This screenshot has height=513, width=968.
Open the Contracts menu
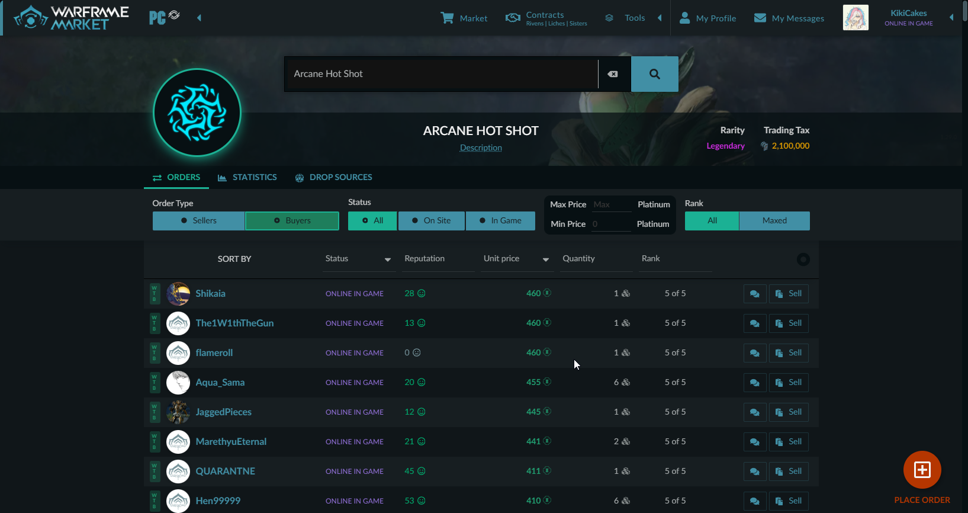pyautogui.click(x=546, y=18)
